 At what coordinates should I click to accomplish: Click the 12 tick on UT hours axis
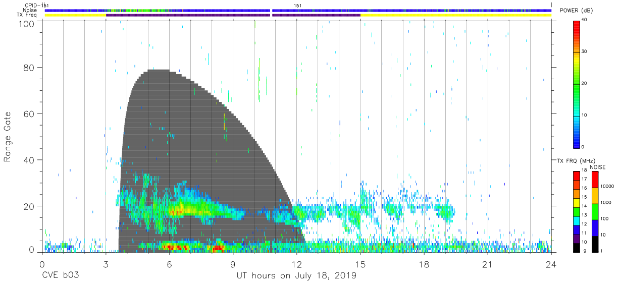click(296, 264)
